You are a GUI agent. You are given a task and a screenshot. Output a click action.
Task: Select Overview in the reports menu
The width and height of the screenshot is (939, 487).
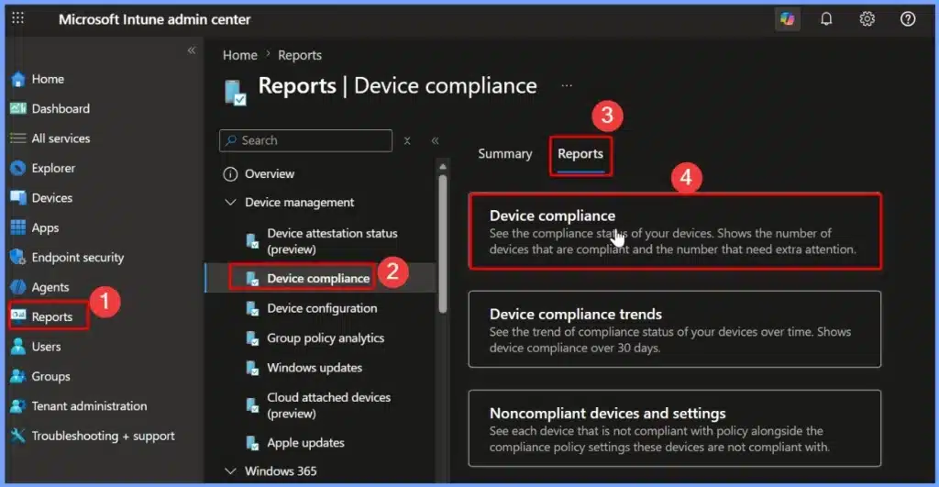coord(270,173)
